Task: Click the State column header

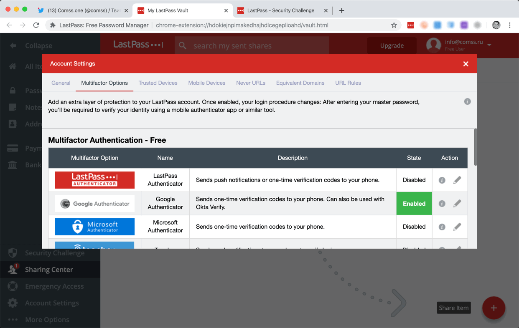Action: 414,158
